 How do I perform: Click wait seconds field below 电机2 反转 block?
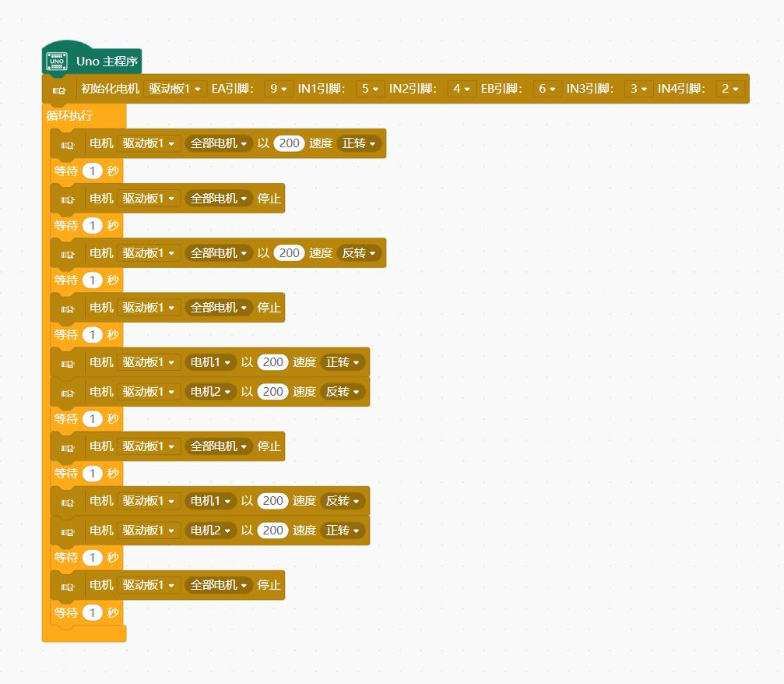[92, 419]
